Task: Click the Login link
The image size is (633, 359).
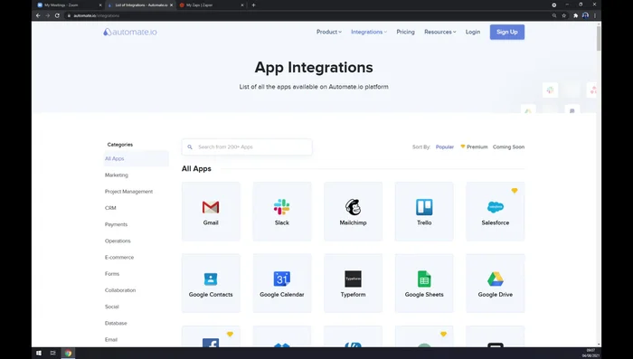Action: (x=473, y=32)
